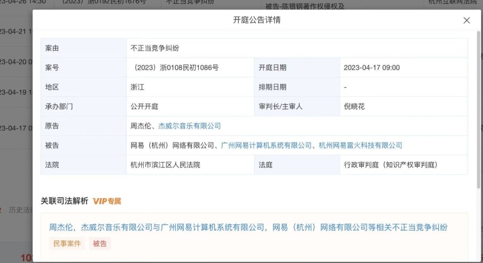The image size is (483, 263).
Task: Click the 法院 label cell
Action: (84, 165)
